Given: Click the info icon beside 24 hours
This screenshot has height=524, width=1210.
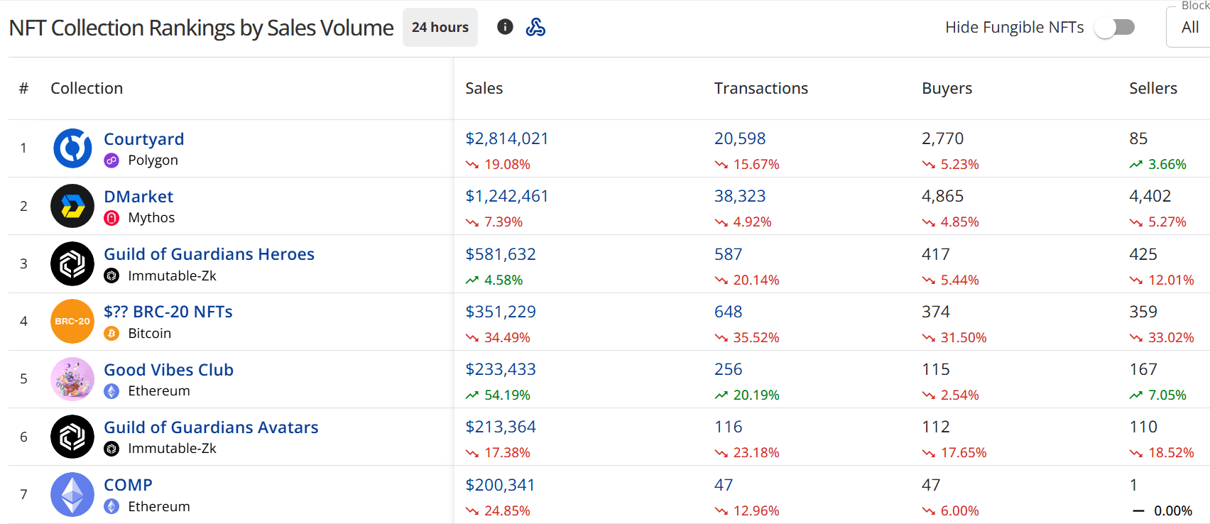Looking at the screenshot, I should (505, 27).
